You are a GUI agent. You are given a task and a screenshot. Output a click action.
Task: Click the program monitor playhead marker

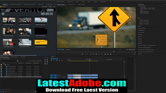coord(114,51)
